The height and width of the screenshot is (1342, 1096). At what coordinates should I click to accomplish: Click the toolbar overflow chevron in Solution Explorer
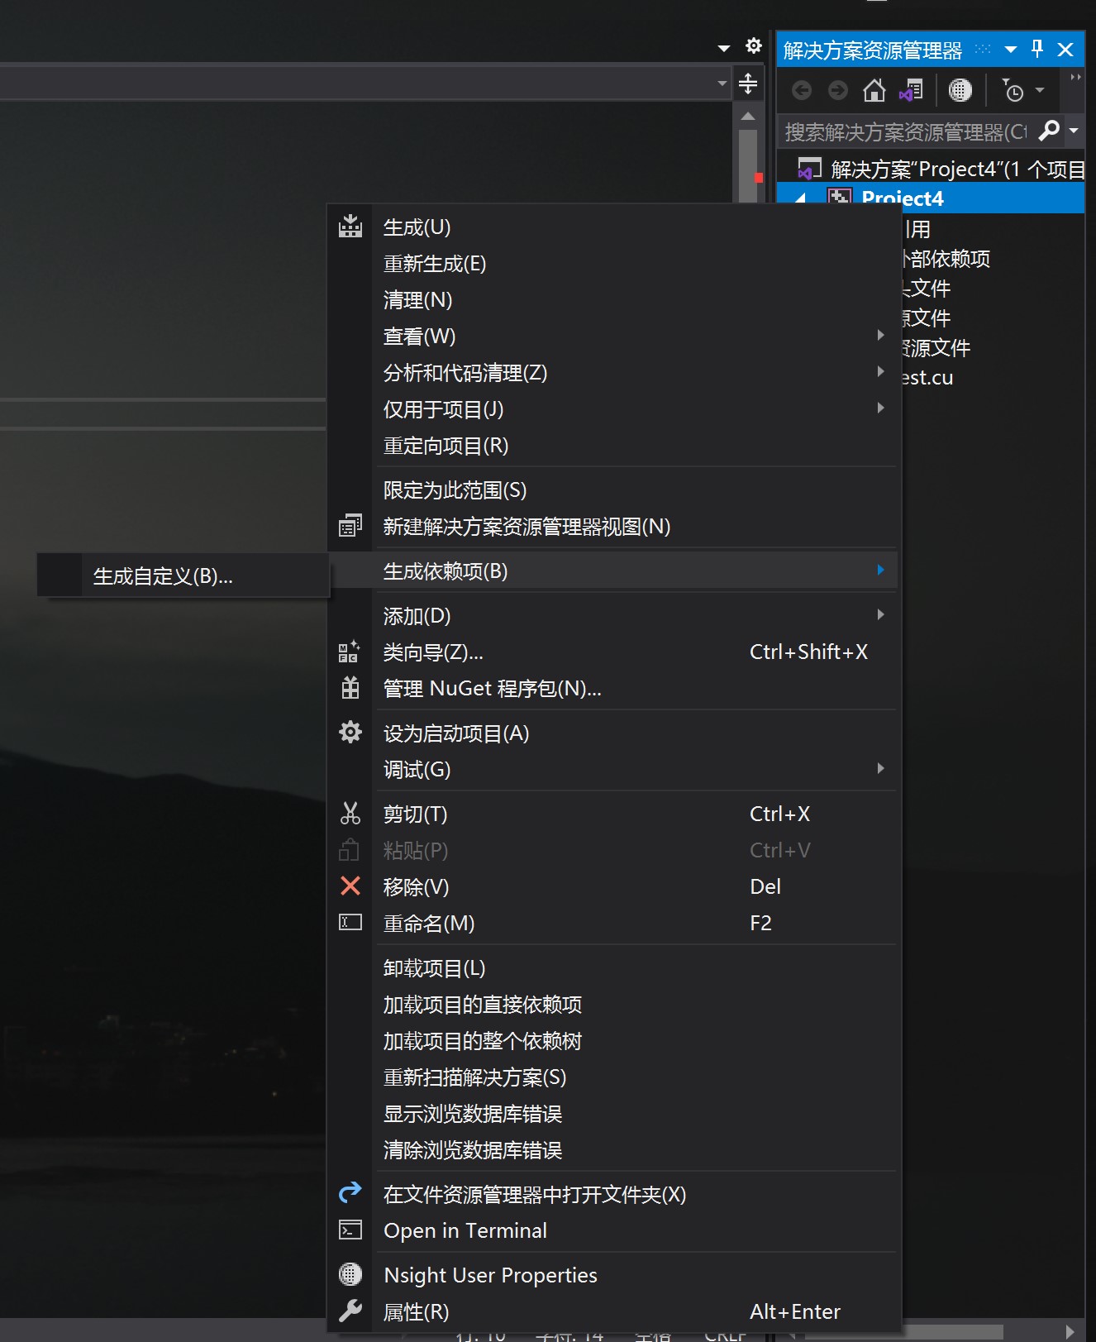coord(1075,77)
